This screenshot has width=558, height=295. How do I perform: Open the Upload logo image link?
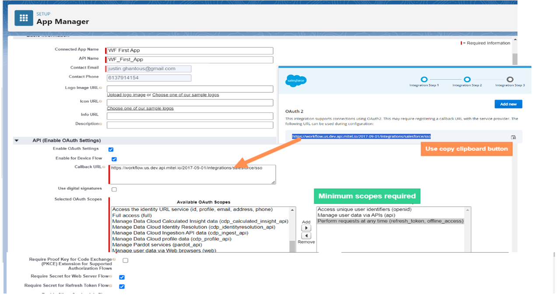click(x=126, y=95)
